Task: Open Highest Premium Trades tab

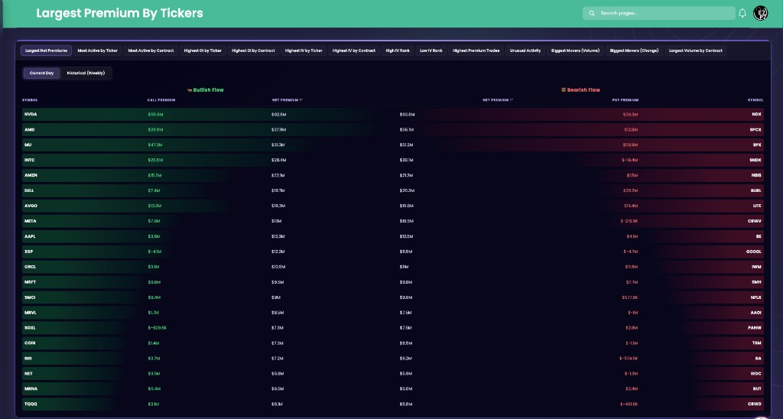Action: click(476, 50)
